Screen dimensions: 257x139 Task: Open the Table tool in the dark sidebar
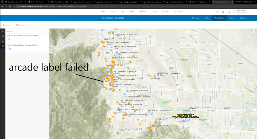tap(3, 36)
